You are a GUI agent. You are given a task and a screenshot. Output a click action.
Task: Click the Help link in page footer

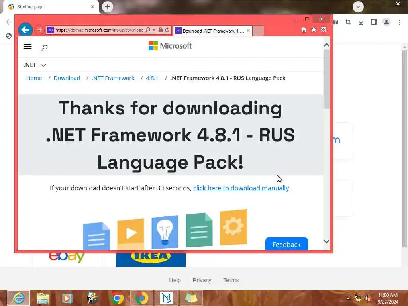[x=175, y=280]
